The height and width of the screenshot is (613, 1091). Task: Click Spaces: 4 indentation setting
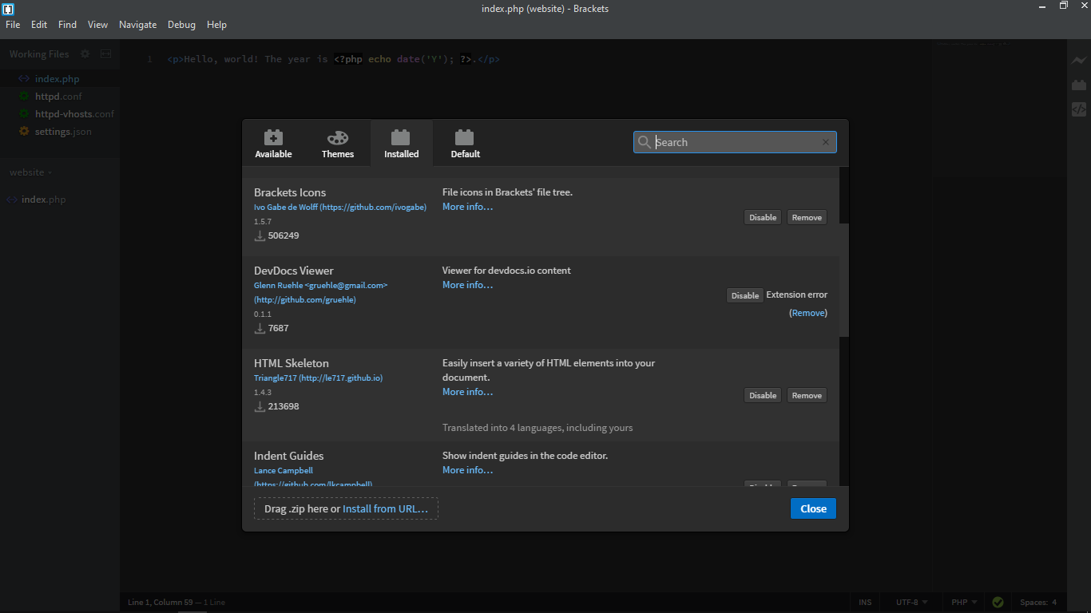coord(1038,603)
